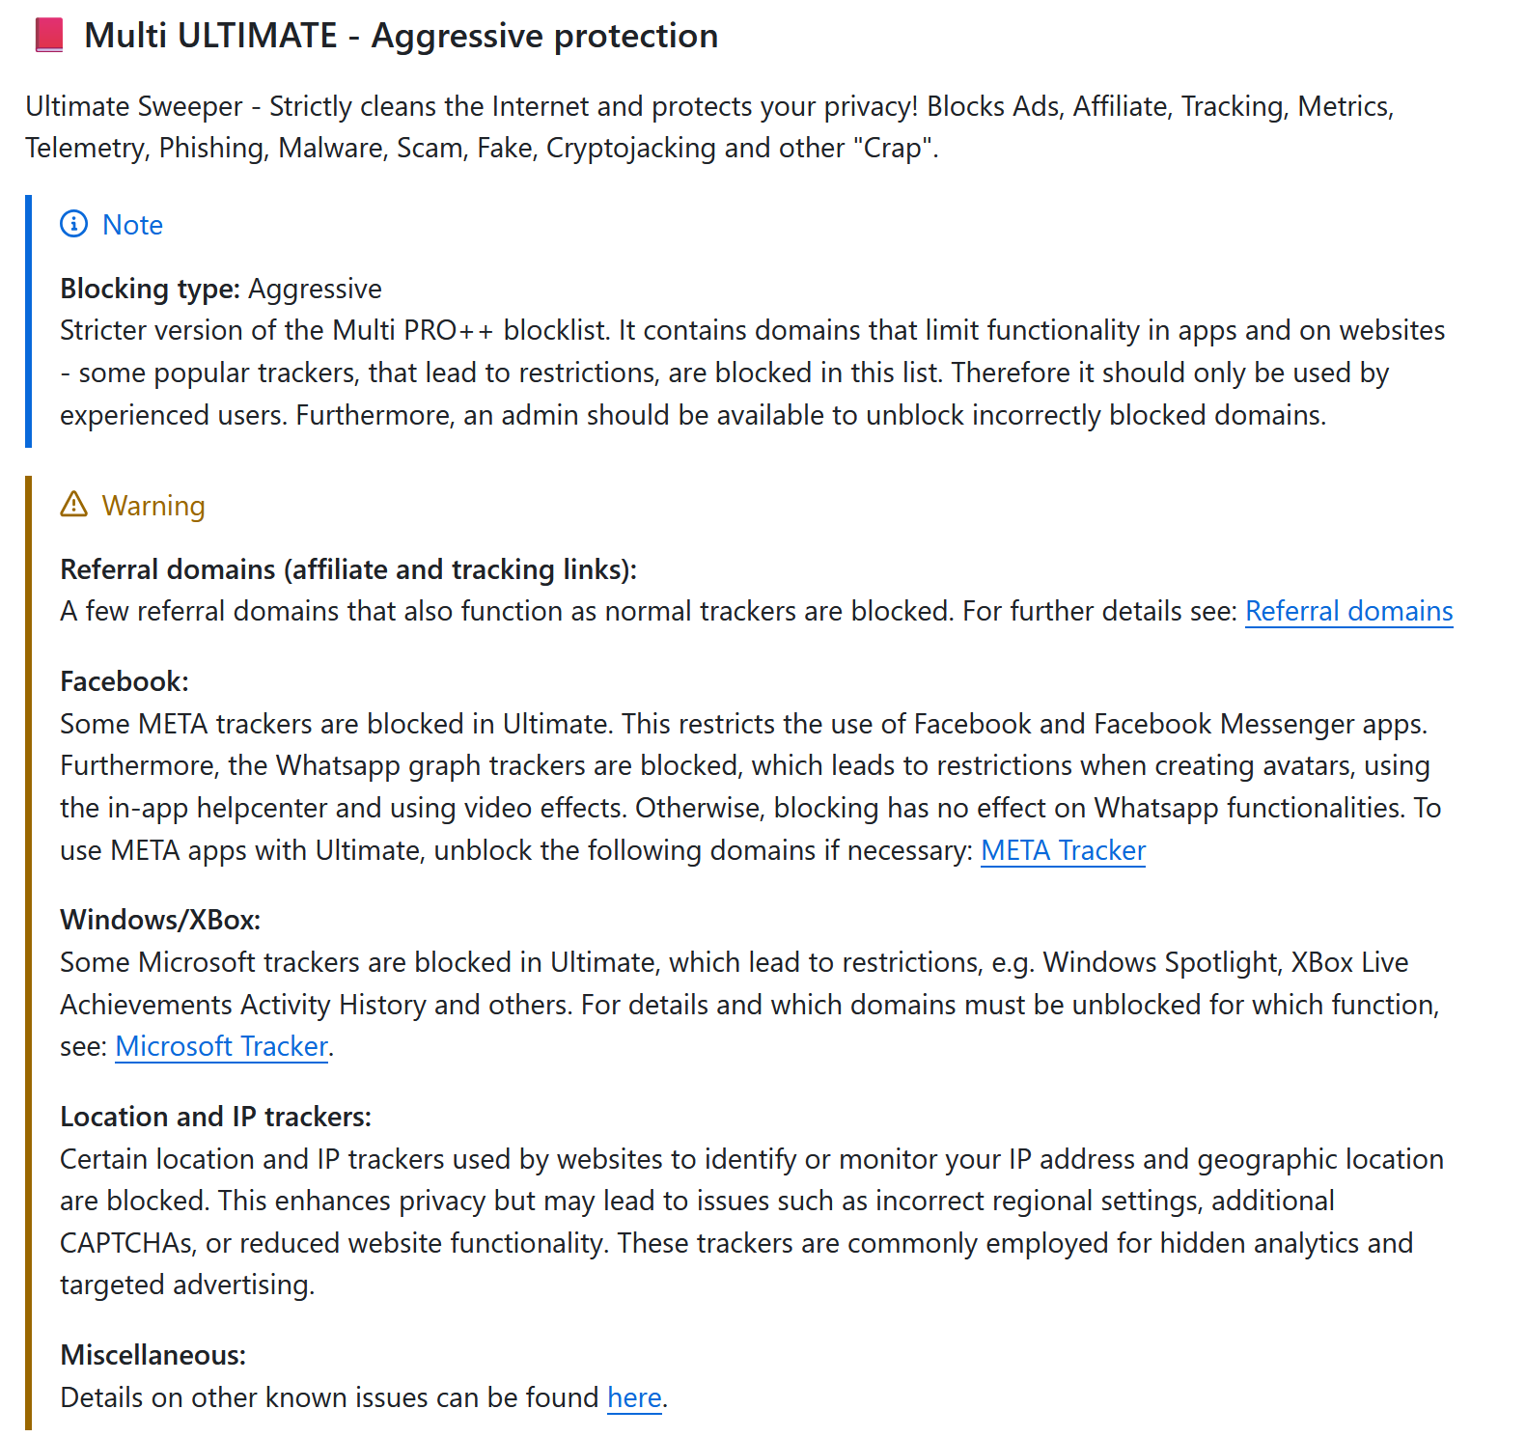This screenshot has height=1437, width=1526.
Task: Click the blue vertical Note callout bar
Action: tap(28, 321)
